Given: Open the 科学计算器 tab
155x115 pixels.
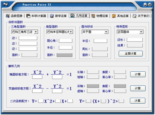Looking at the screenshot, I should (x=36, y=16).
